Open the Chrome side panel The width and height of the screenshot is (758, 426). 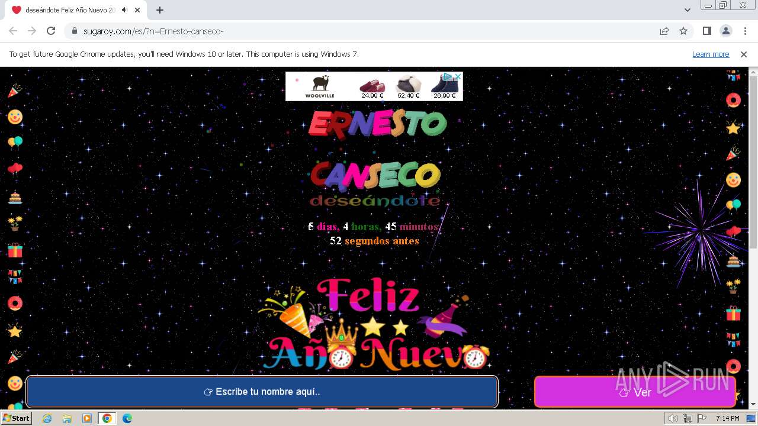(706, 31)
